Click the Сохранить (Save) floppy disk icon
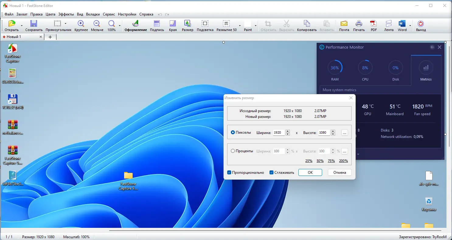 pyautogui.click(x=34, y=24)
